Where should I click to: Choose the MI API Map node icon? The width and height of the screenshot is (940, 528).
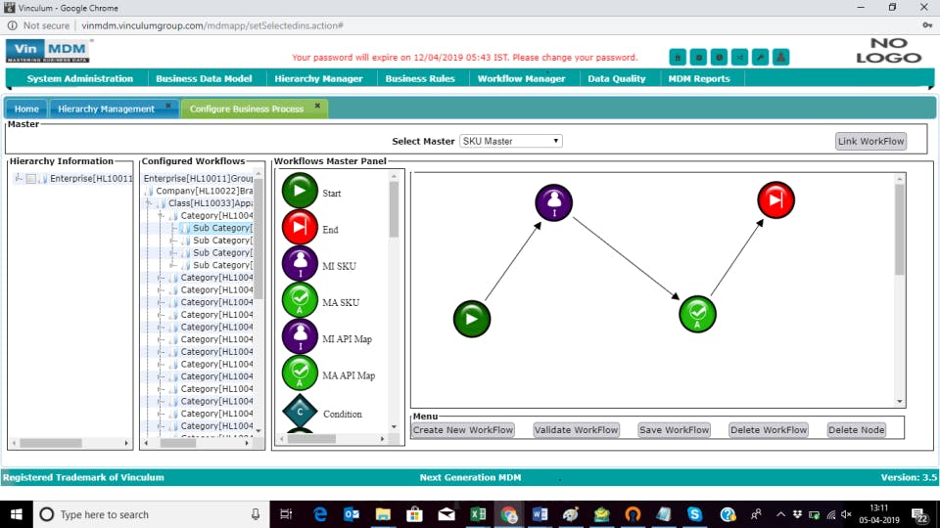300,336
